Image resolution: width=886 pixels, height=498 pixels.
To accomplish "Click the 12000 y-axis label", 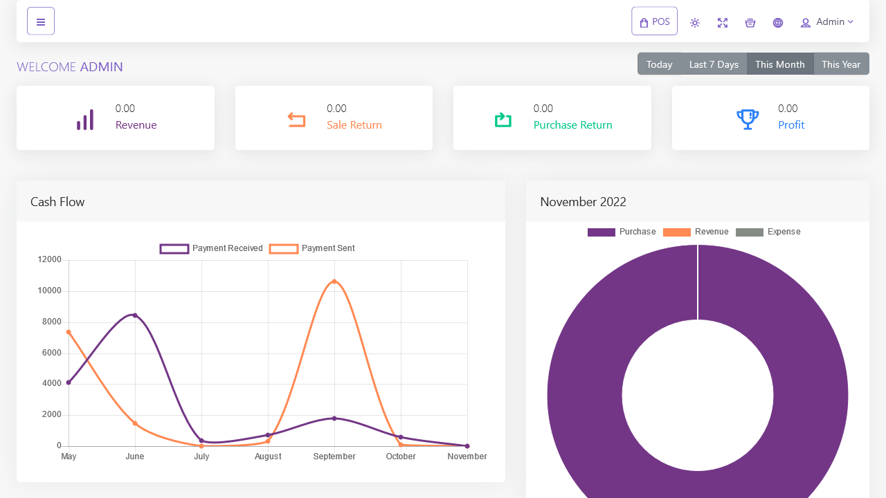I will pos(49,260).
